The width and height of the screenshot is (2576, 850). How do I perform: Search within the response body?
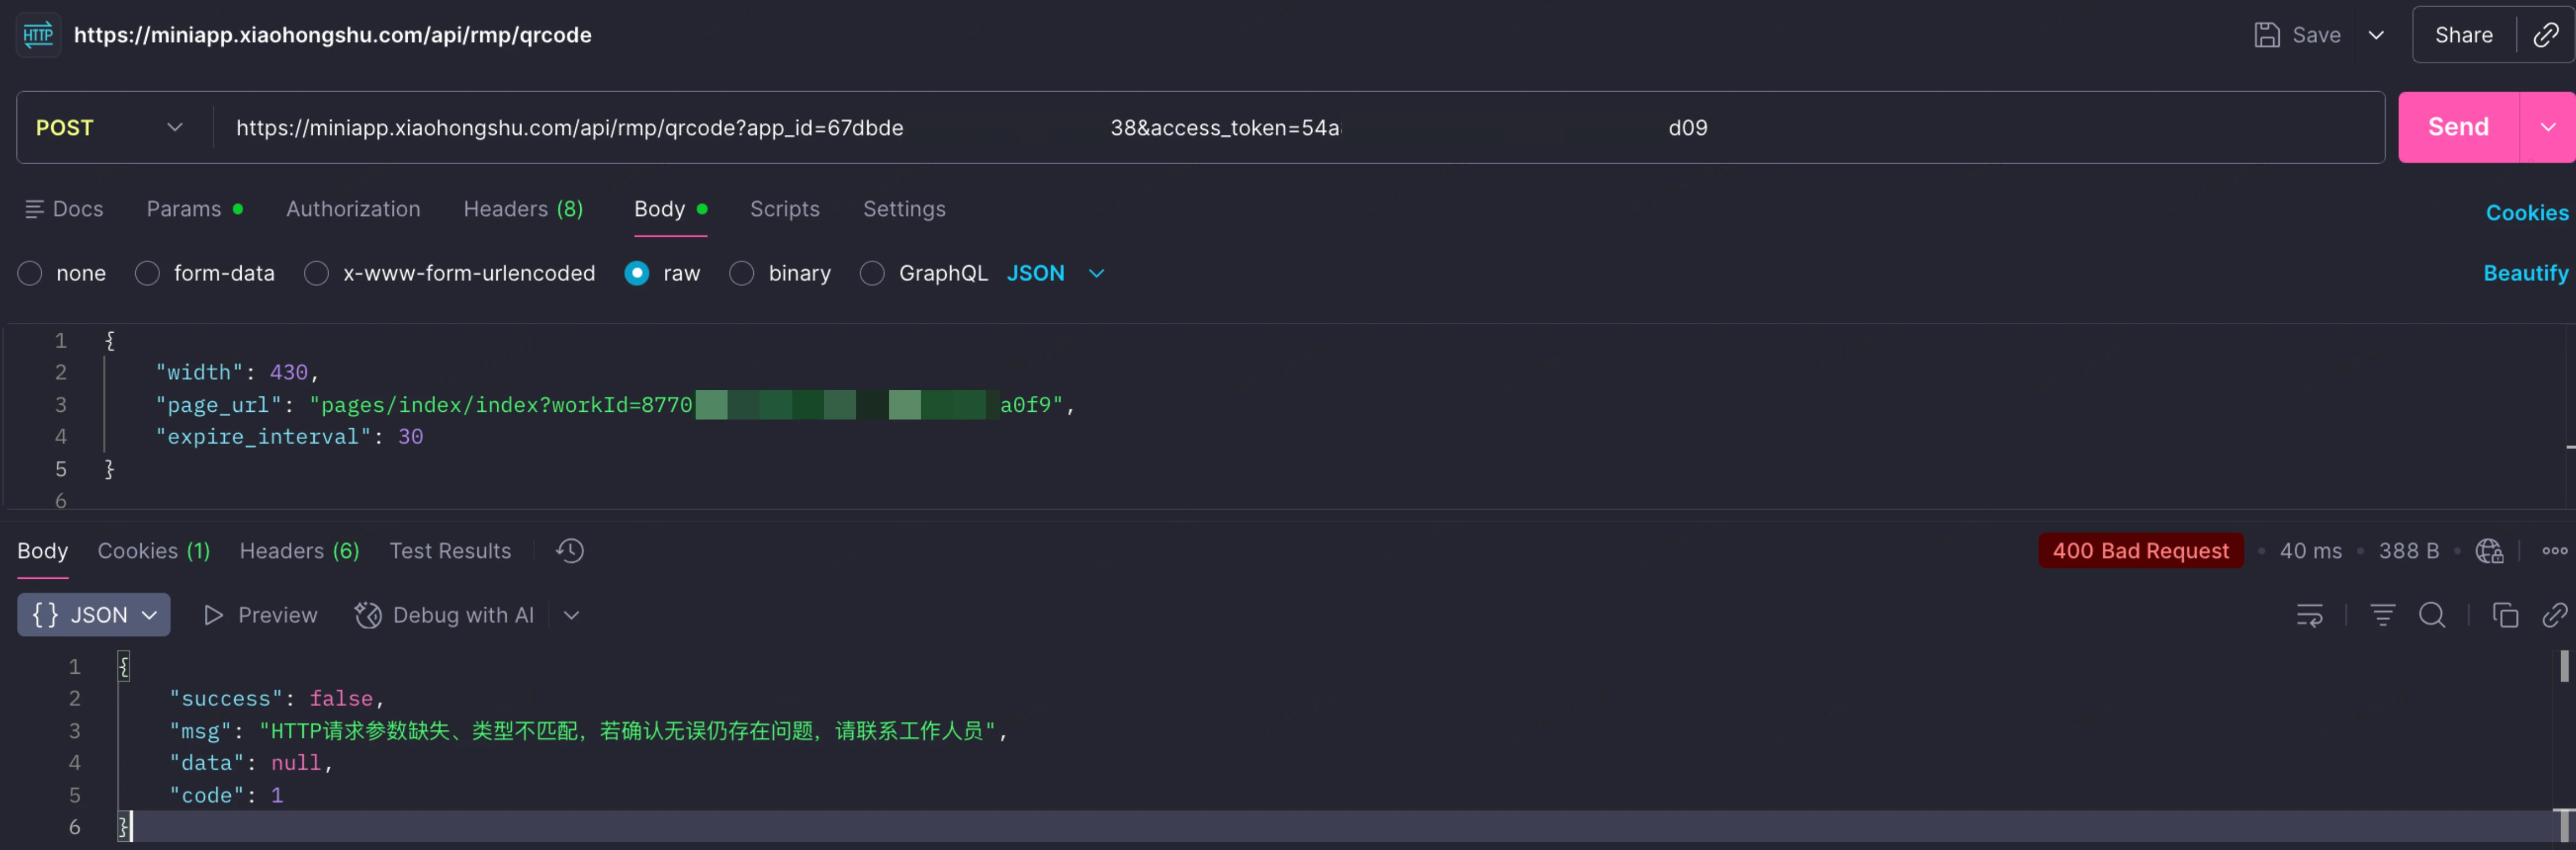click(x=2432, y=616)
